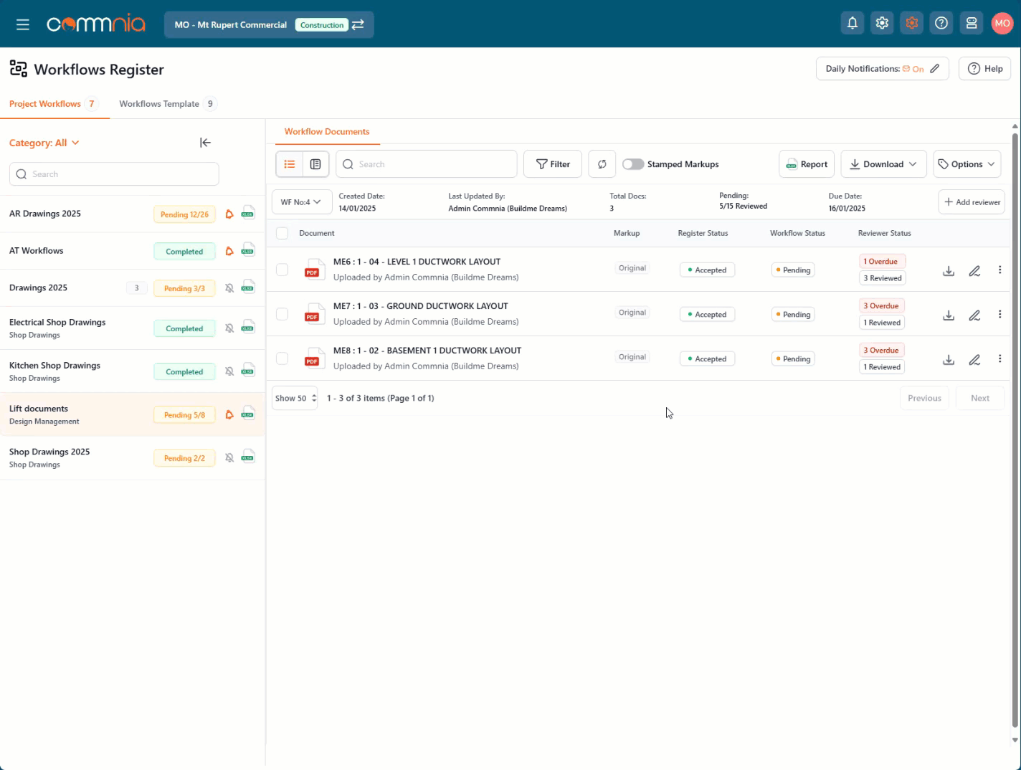Expand the Download dropdown menu
Image resolution: width=1021 pixels, height=770 pixels.
point(883,164)
